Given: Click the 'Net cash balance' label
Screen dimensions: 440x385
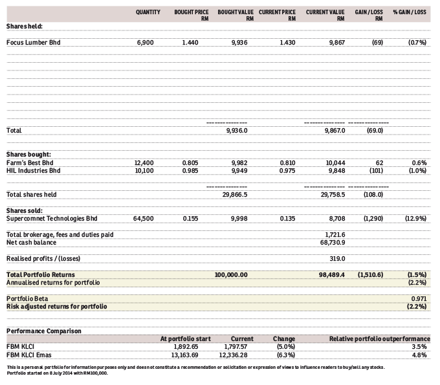Looking at the screenshot, I should (32, 243).
